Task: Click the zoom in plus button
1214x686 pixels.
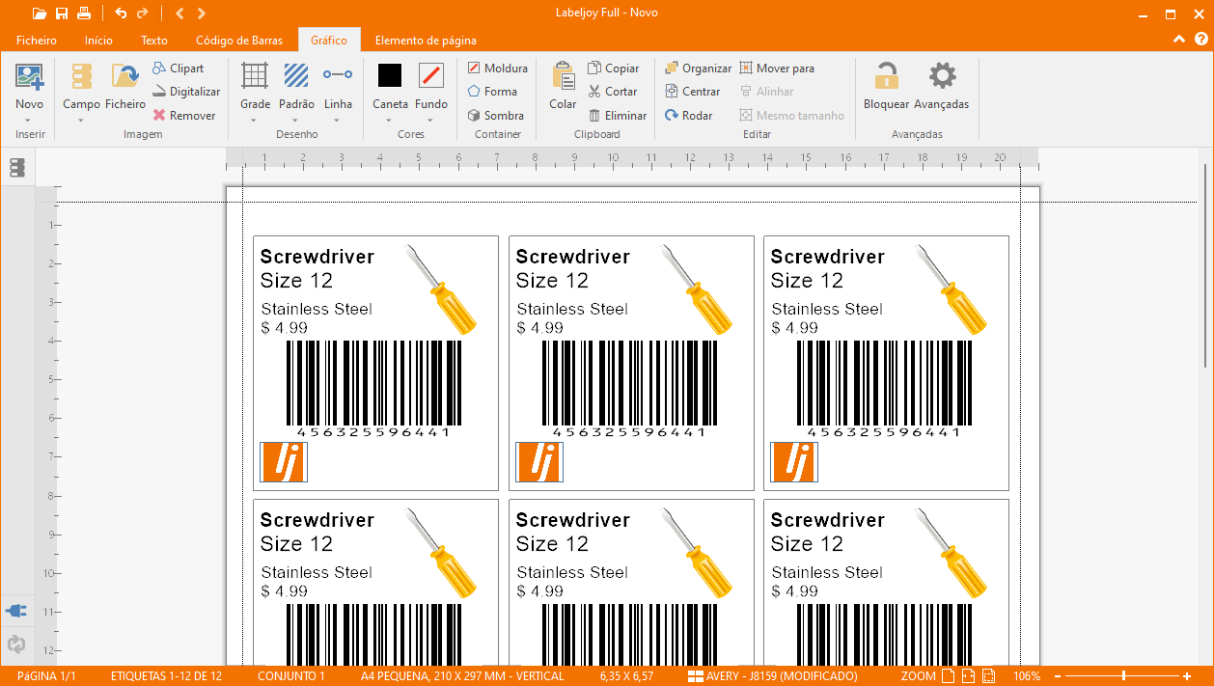Action: point(1187,676)
